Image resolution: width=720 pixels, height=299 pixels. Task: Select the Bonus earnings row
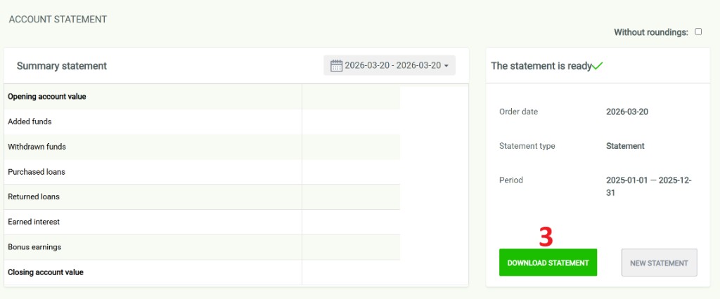tap(34, 247)
